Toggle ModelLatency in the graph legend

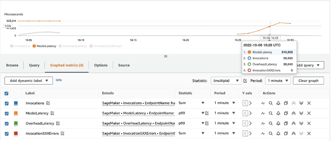(x=44, y=46)
